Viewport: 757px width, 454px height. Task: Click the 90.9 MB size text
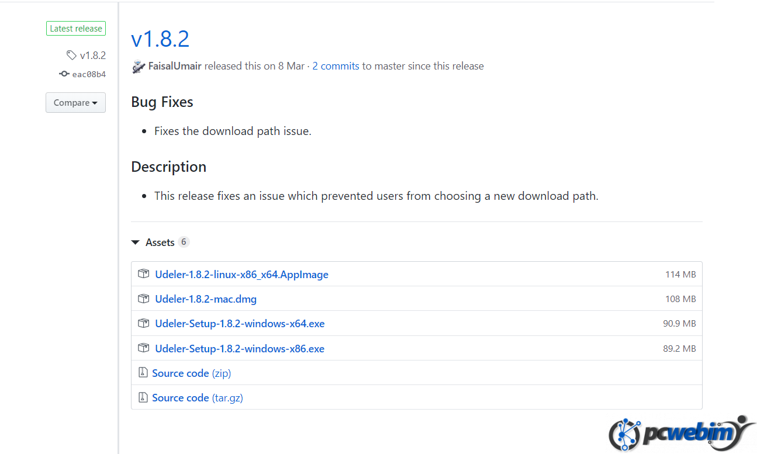coord(679,323)
